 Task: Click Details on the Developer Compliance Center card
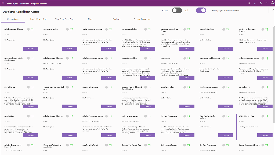(x=187, y=49)
